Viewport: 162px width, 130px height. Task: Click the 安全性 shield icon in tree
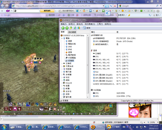(x=64, y=91)
